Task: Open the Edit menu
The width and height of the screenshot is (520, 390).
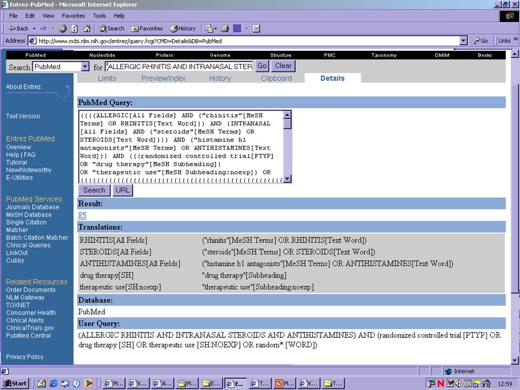Action: [x=30, y=16]
